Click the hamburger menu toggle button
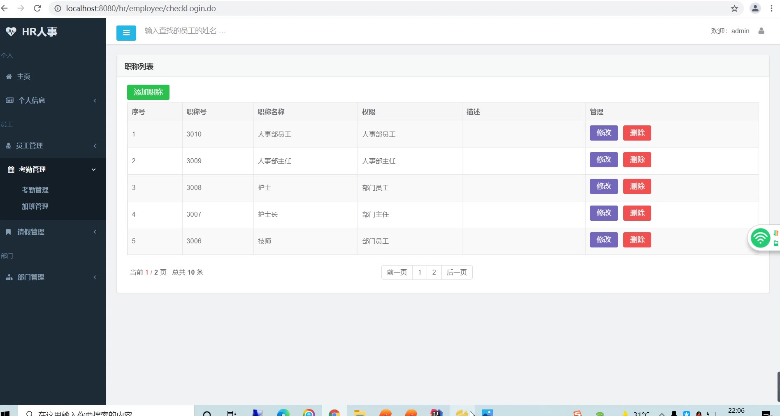Image resolution: width=780 pixels, height=416 pixels. pos(126,33)
